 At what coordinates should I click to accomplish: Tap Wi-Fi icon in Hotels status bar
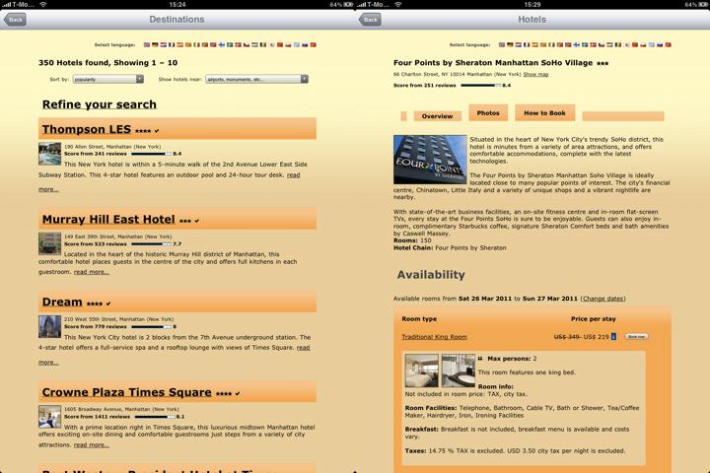pos(398,5)
